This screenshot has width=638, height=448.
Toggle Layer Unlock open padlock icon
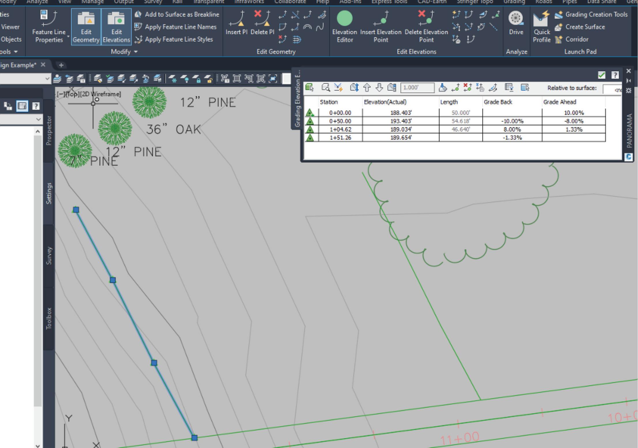209,78
